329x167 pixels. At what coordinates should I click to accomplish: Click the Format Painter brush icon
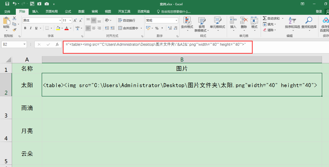14,30
